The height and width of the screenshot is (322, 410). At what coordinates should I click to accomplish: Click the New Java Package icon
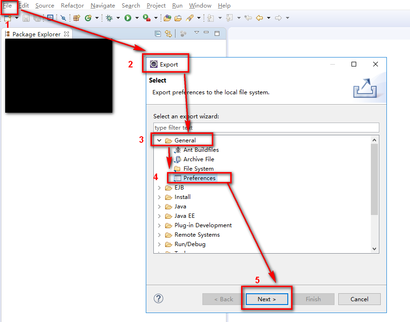76,18
